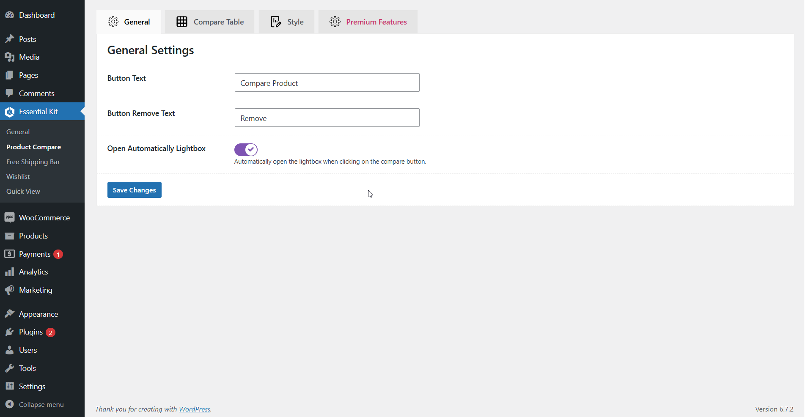Open the Style tab
Viewport: 805px width, 417px height.
pos(287,22)
